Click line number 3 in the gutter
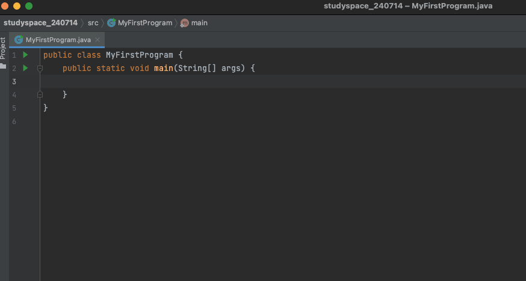526x281 pixels. pyautogui.click(x=14, y=82)
